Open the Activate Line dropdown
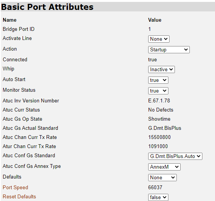 coord(158,39)
